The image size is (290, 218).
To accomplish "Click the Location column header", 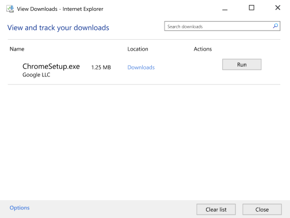I will click(x=138, y=49).
